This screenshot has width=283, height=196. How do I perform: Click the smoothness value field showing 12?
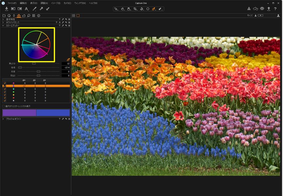pyautogui.click(x=65, y=63)
